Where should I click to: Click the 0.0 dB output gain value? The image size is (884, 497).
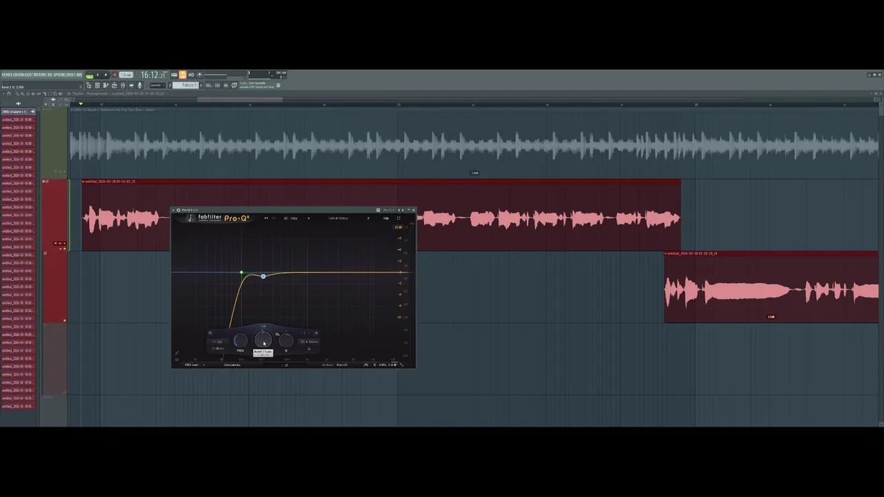click(x=391, y=365)
